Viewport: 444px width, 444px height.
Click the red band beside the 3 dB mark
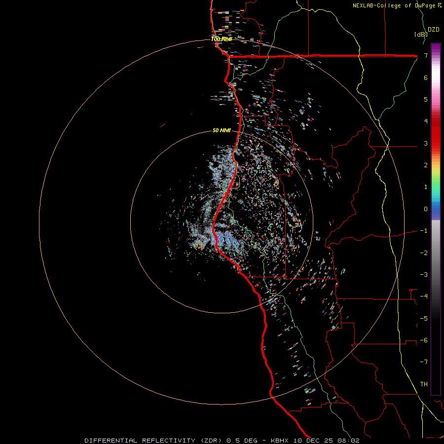436,143
